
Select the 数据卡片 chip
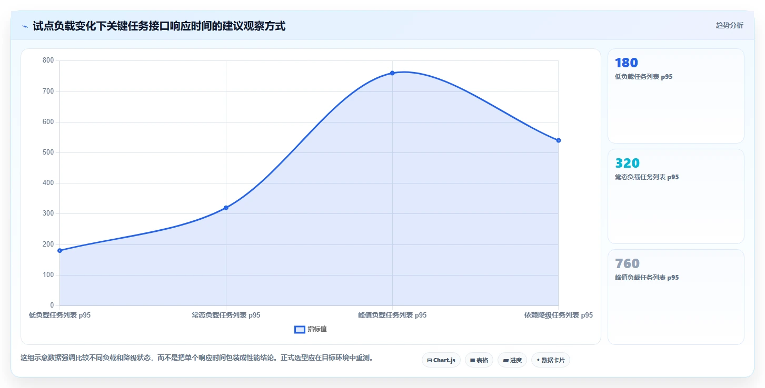pyautogui.click(x=551, y=360)
